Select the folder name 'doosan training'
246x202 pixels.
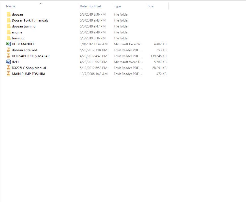tap(23, 26)
